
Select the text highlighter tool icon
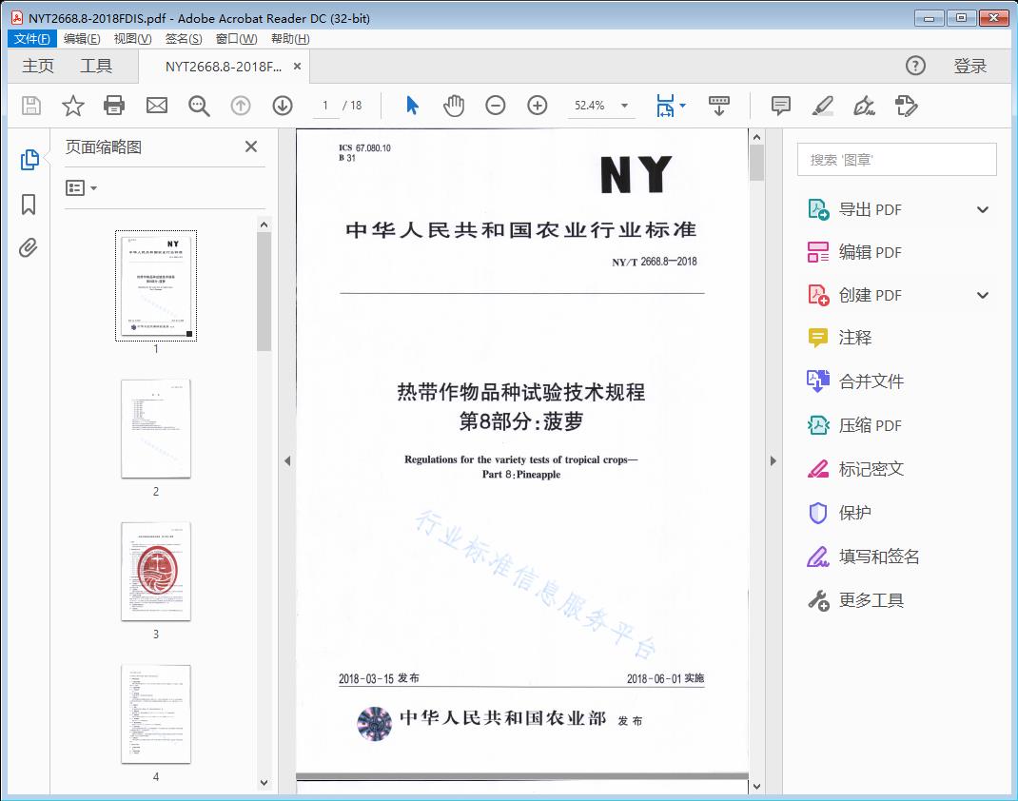pos(822,106)
